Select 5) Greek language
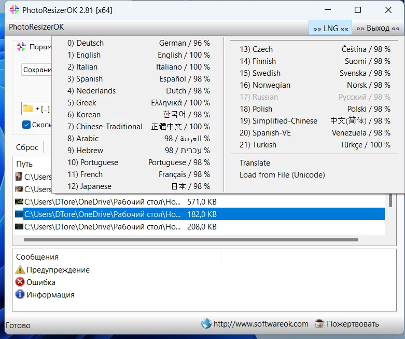 point(138,103)
